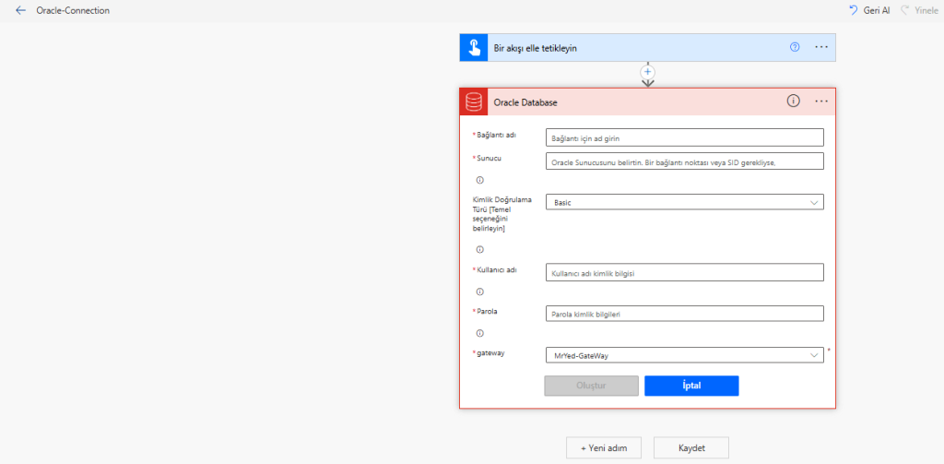Open the gateway dropdown showing MrYed-GateWay

(x=684, y=355)
